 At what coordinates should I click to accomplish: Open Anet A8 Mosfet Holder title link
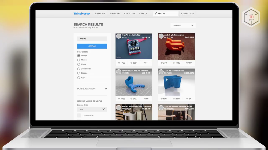tap(131, 35)
